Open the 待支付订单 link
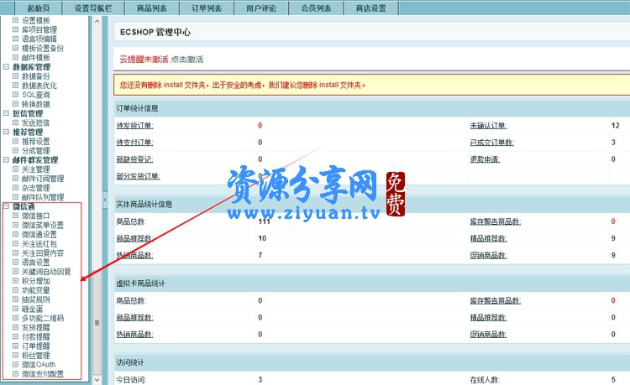Screen dimensions: 630x385 tap(134, 143)
